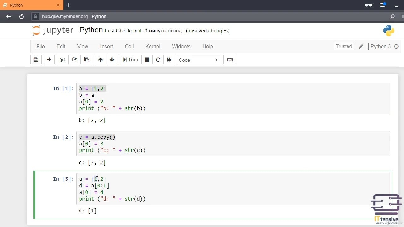Save the notebook with the floppy disk icon
The height and width of the screenshot is (227, 404).
[x=36, y=60]
